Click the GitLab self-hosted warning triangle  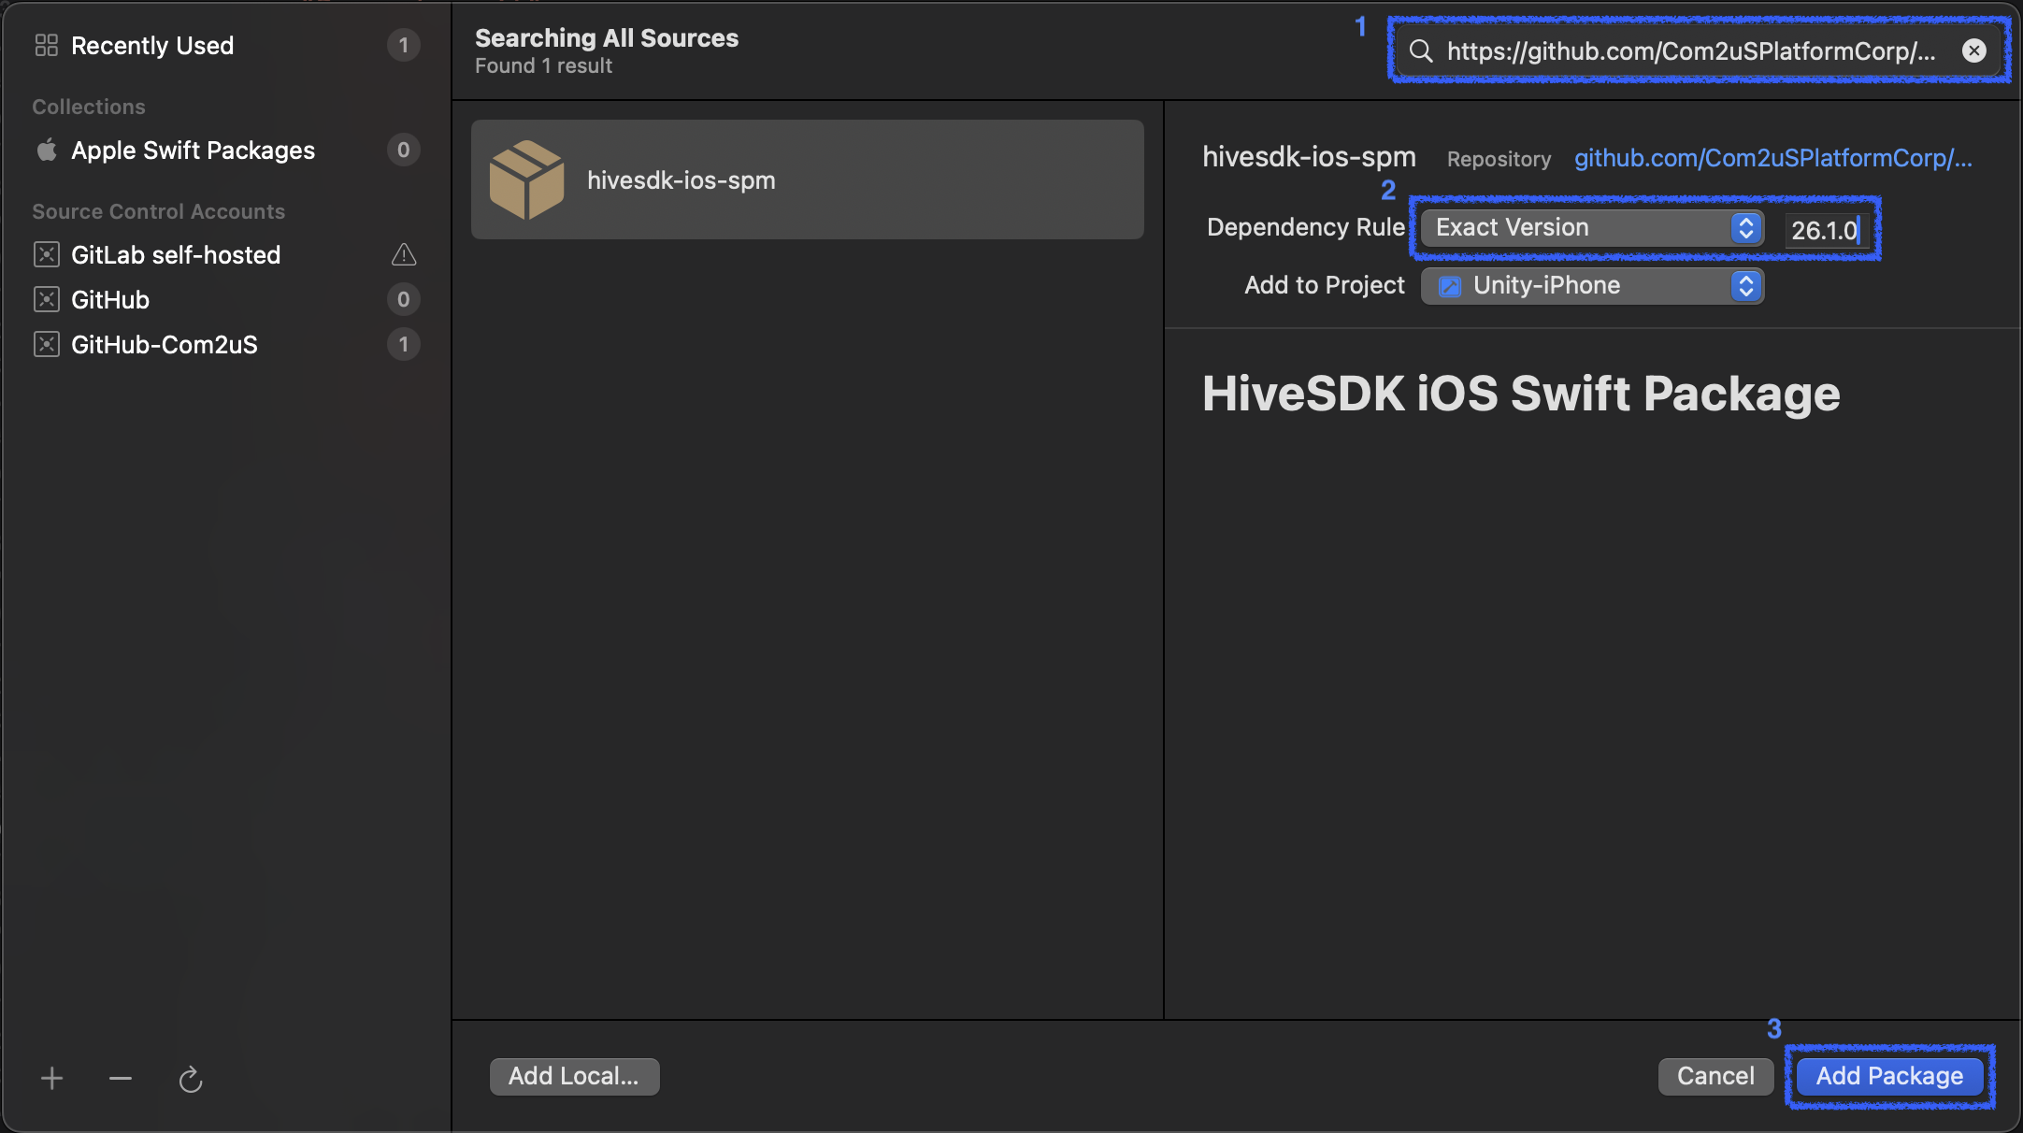[404, 254]
